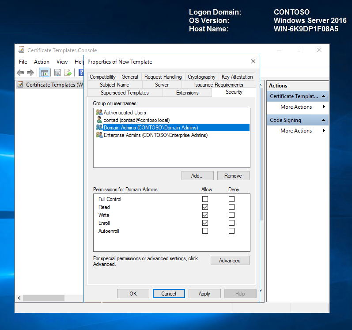
Task: Check Deny for Full Control
Action: tap(231, 199)
